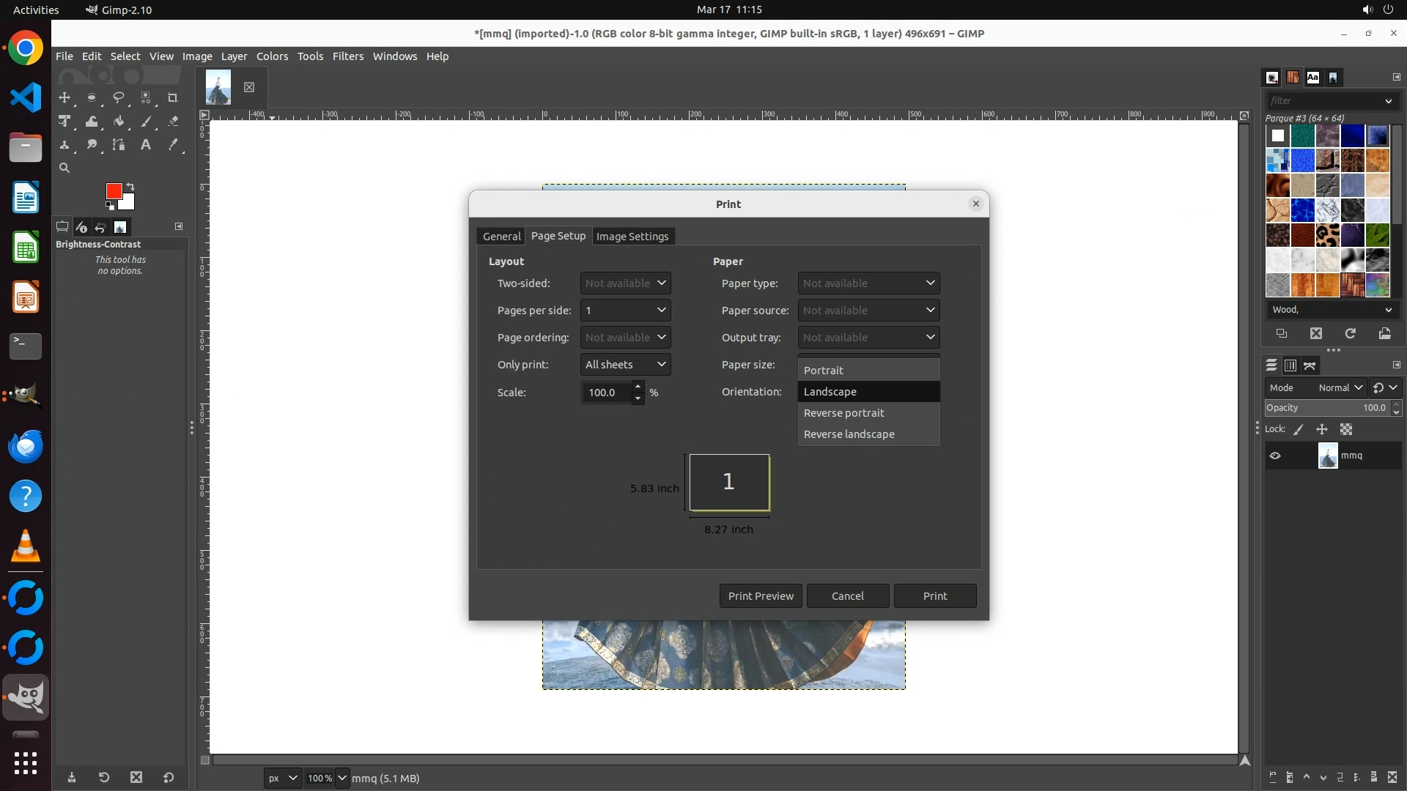Click the swap foreground/background colors arrow
Screen dimensions: 1407x791
(x=130, y=187)
